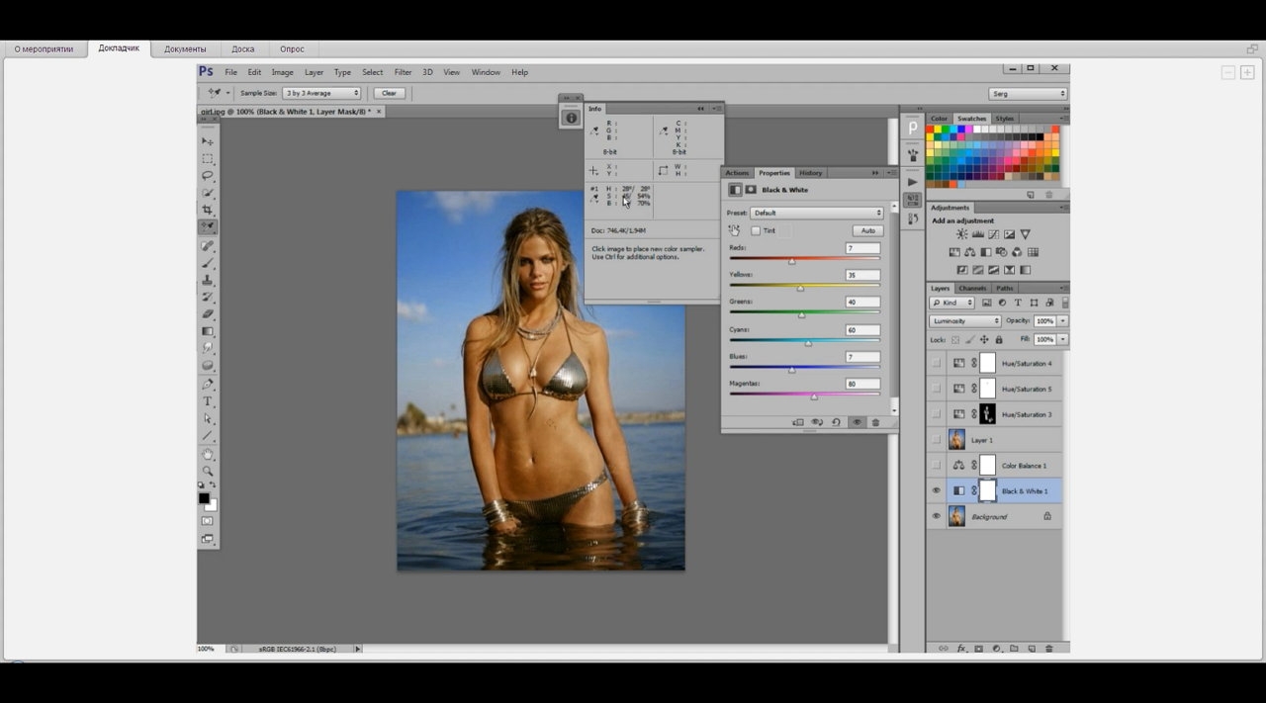Image resolution: width=1266 pixels, height=703 pixels.
Task: Click the Cyans slider handle
Action: click(x=808, y=343)
